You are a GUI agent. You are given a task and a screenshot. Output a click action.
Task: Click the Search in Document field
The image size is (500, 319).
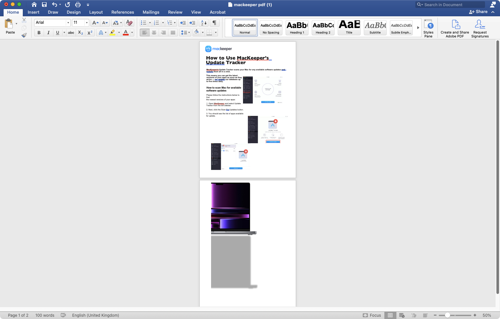click(450, 5)
